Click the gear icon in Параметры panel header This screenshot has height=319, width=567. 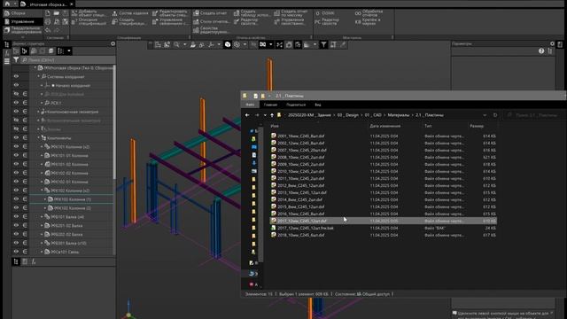[552, 43]
